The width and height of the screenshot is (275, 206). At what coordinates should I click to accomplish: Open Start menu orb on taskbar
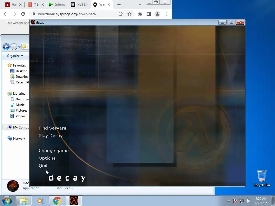pos(7,201)
